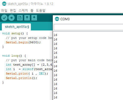Create a new sketch with the New icon
The image size is (123, 100).
pyautogui.click(x=20, y=18)
